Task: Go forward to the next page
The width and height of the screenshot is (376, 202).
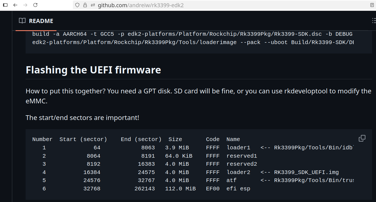Action: coord(25,5)
